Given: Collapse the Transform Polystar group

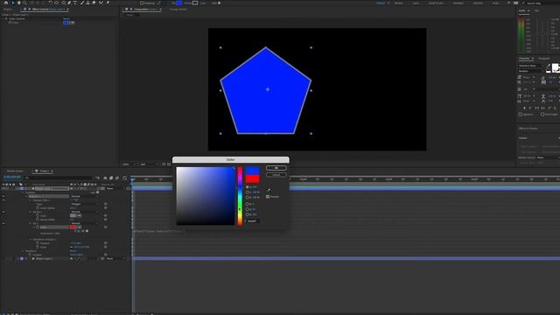Looking at the screenshot, I should (x=31, y=240).
